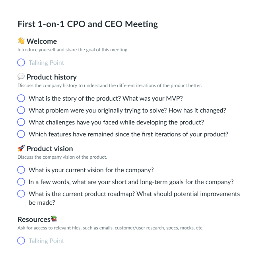Image resolution: width=272 pixels, height=272 pixels.
Task: Toggle the 'Which features have remained' checkbox
Action: [21, 134]
